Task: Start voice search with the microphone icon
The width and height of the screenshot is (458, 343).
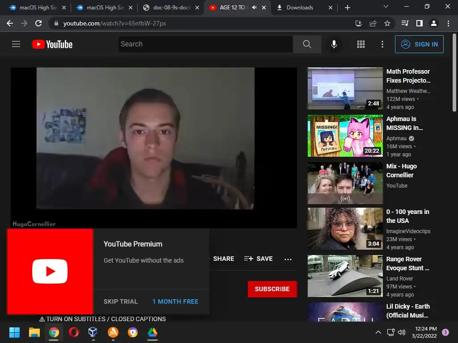Action: pos(334,44)
